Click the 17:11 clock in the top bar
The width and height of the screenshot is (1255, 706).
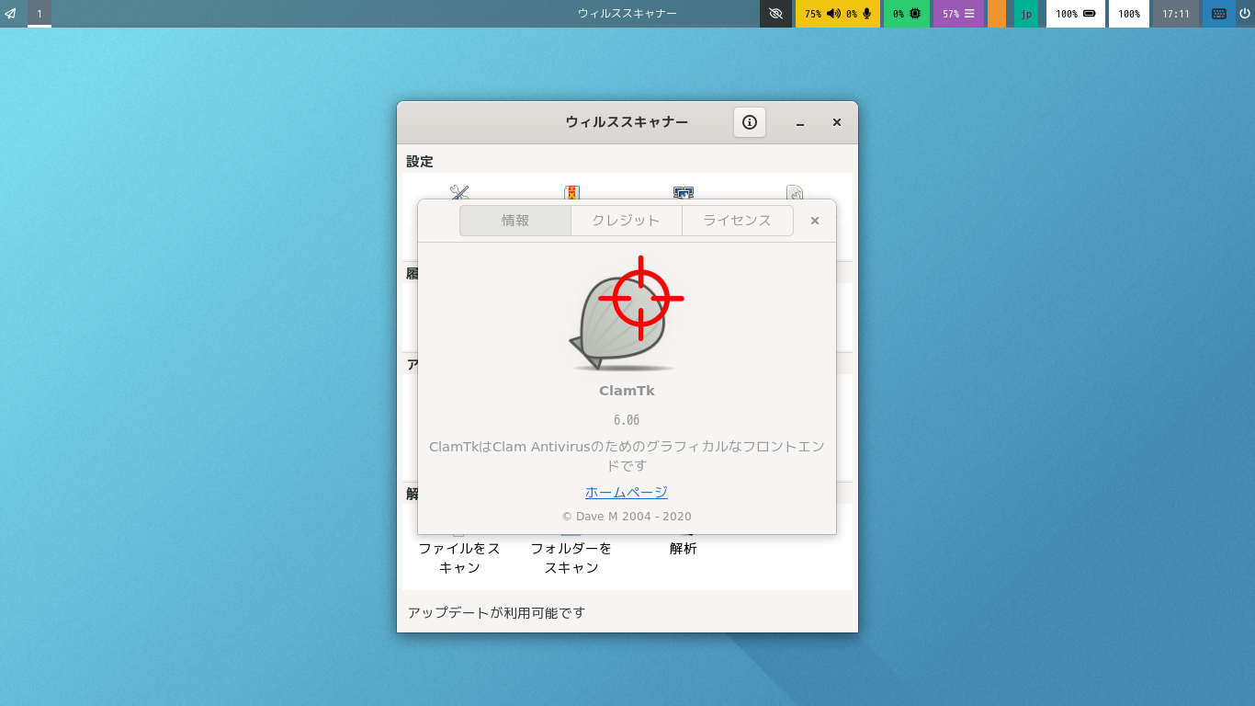(x=1176, y=14)
